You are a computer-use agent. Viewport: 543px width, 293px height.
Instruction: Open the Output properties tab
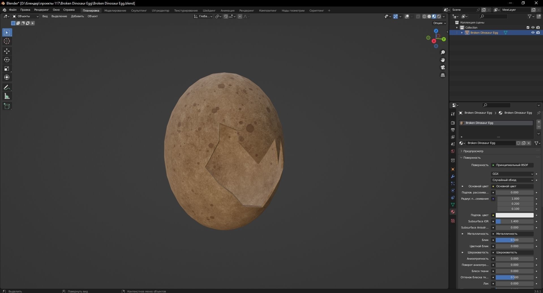[x=453, y=130]
